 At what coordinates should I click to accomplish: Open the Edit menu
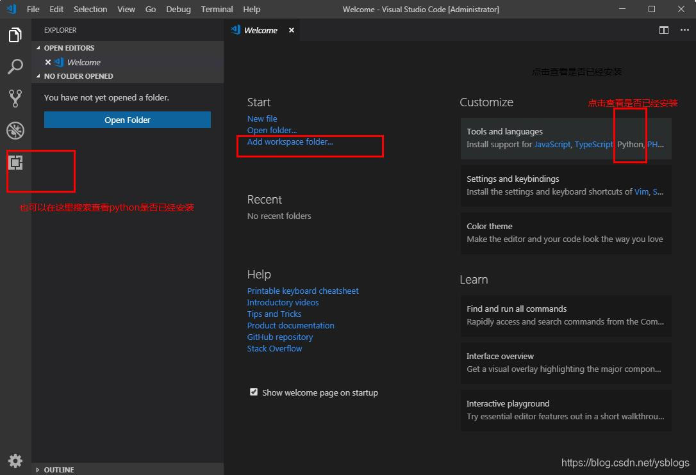(56, 9)
